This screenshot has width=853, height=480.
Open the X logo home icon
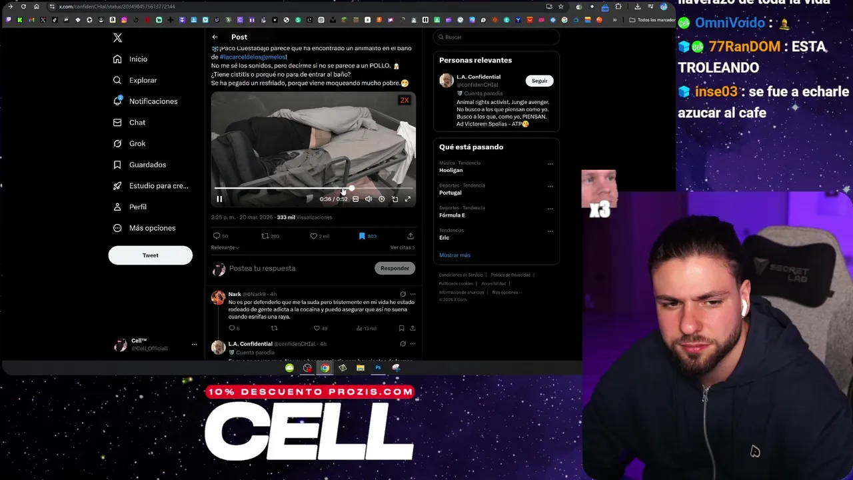(x=118, y=38)
